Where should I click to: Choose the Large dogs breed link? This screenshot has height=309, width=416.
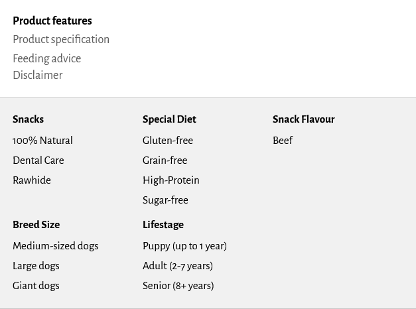pos(36,266)
